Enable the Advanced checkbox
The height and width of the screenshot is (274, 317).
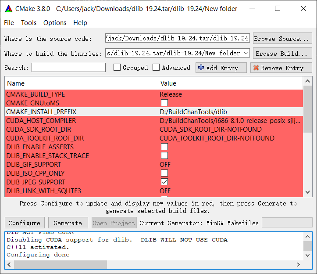coord(156,68)
